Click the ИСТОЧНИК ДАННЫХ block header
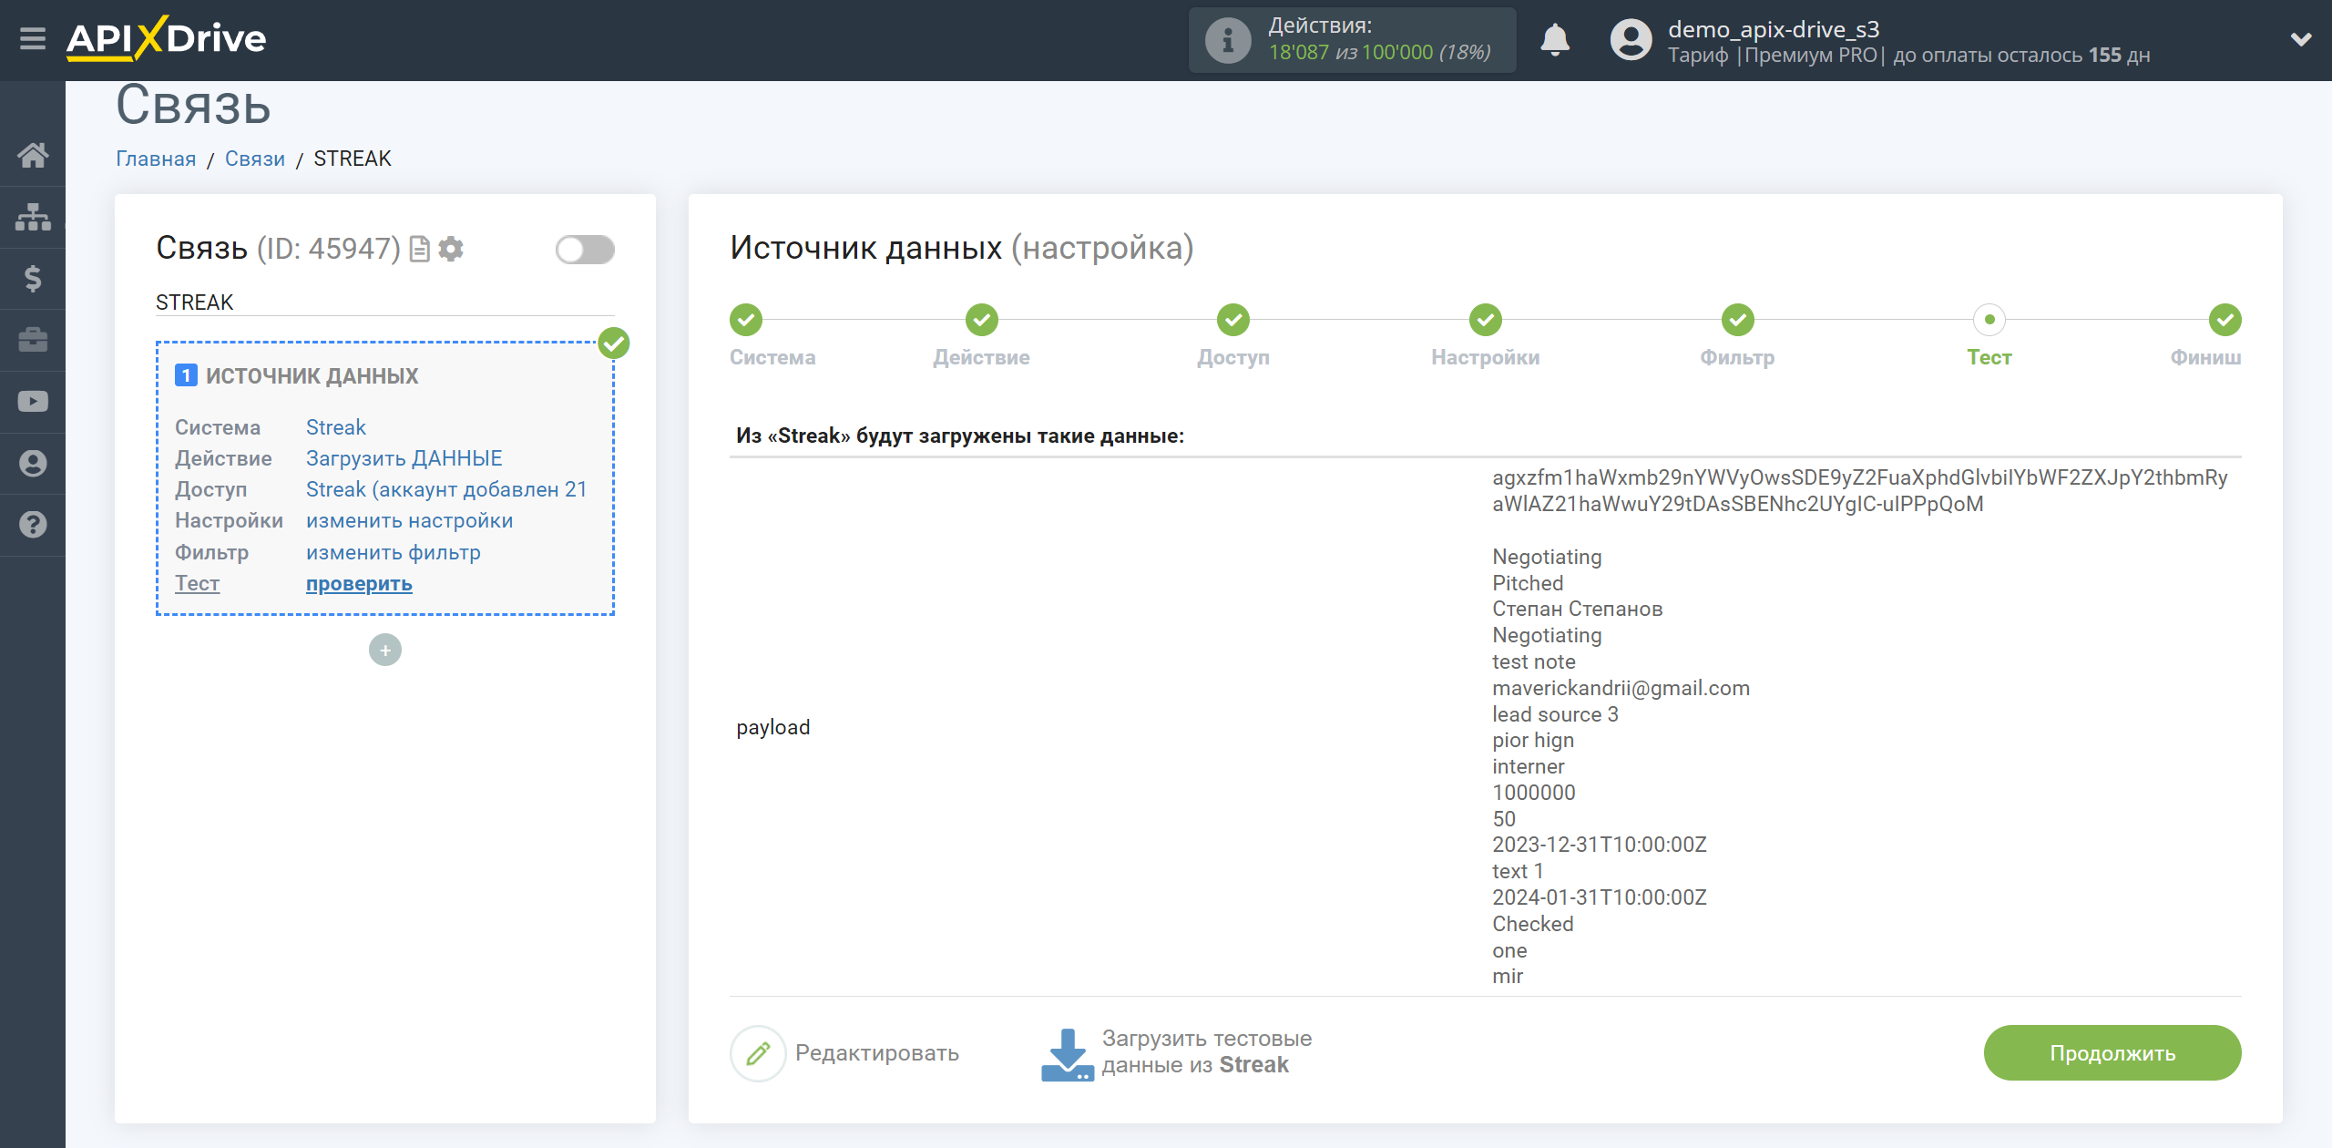Screen dimensions: 2332x1148 [x=312, y=375]
